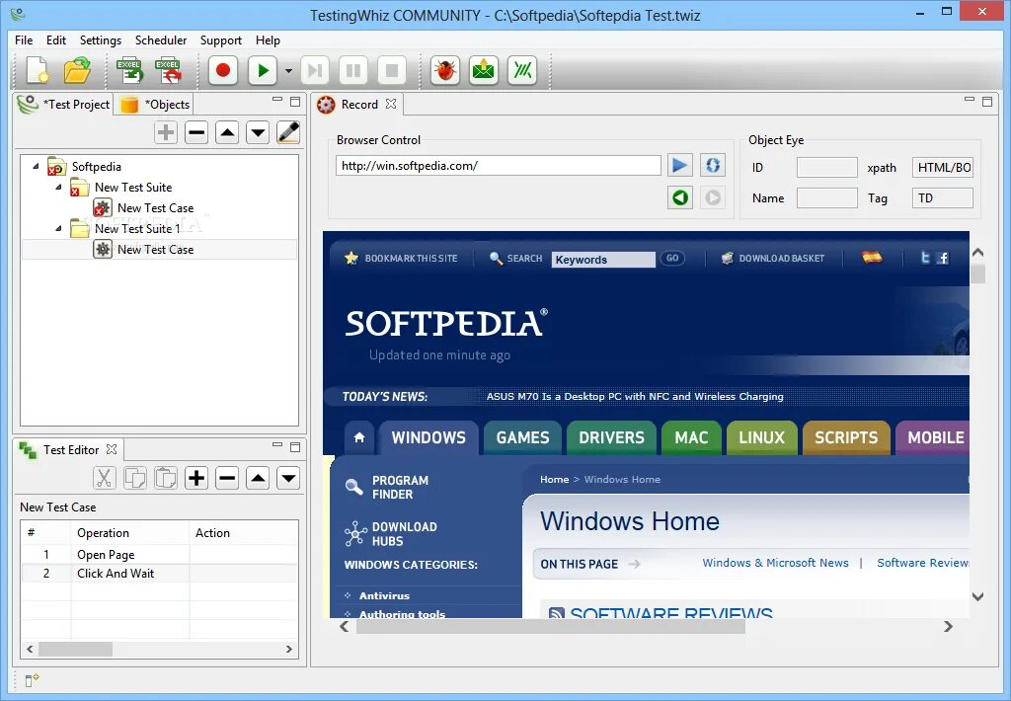Click the Stop toolbar button
The height and width of the screenshot is (701, 1011).
pyautogui.click(x=392, y=70)
